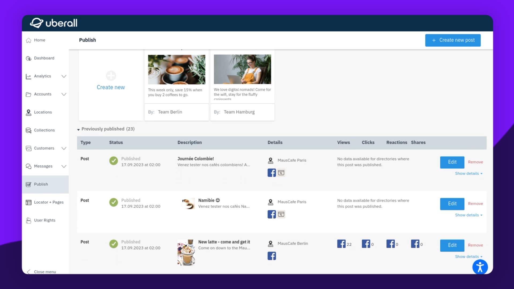
Task: Click the Create new plus icon
Action: tap(111, 76)
